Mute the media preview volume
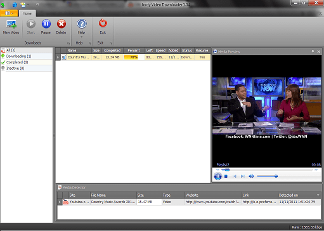 [x=251, y=176]
